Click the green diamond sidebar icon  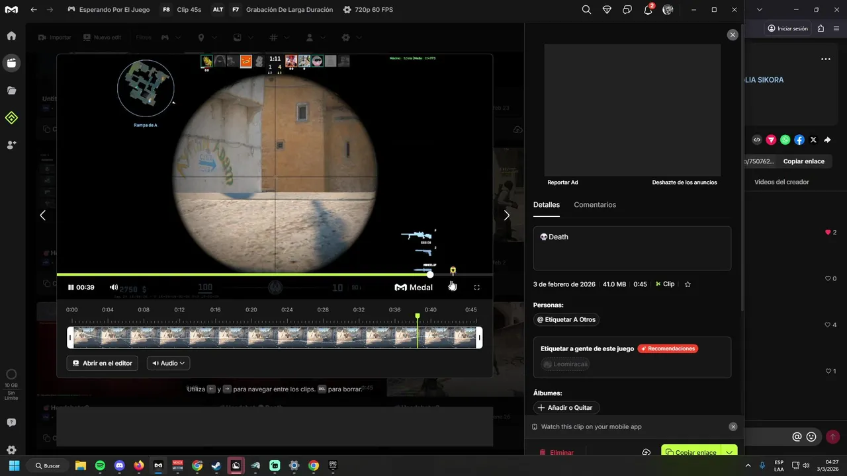tap(11, 118)
